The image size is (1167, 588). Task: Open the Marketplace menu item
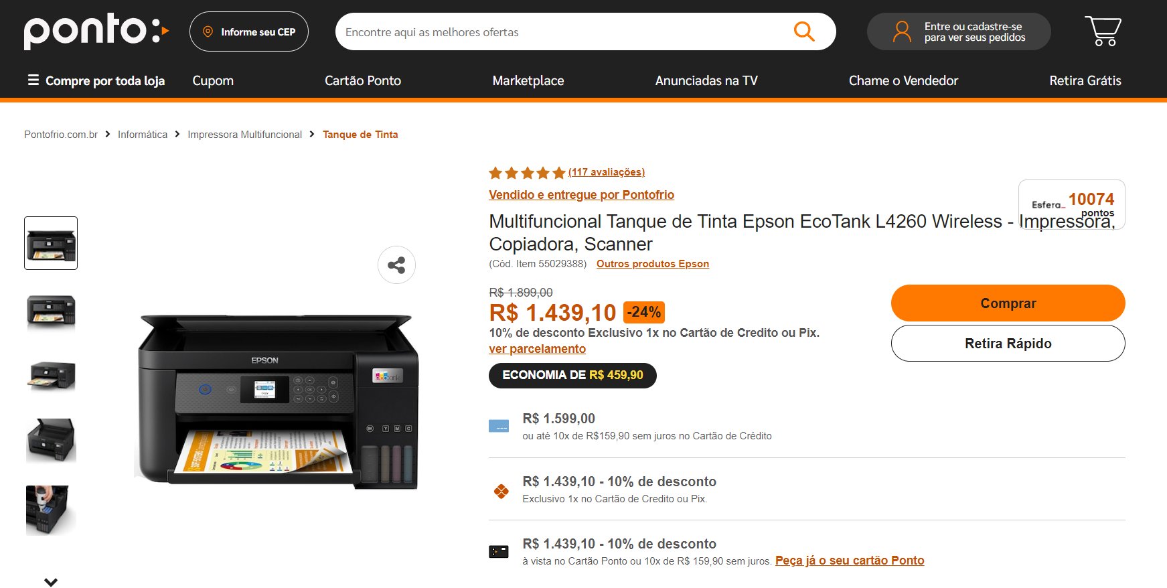point(528,80)
